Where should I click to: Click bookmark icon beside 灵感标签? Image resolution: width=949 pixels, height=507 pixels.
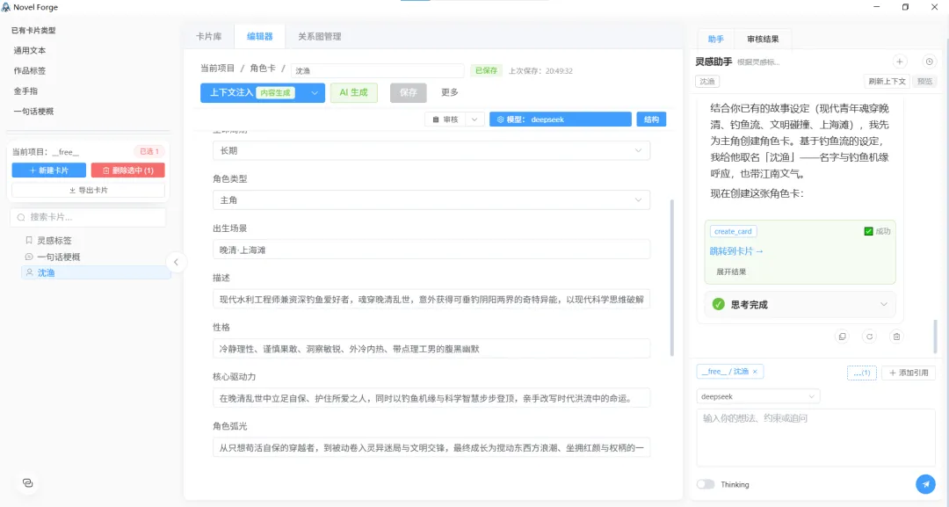coord(28,240)
